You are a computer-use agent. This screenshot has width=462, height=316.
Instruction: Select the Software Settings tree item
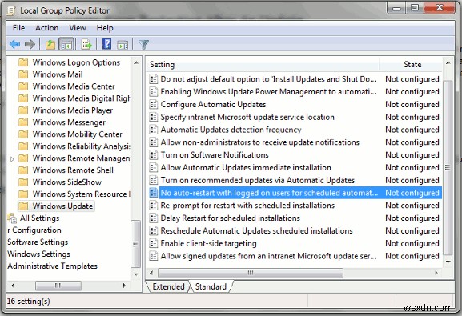click(38, 242)
